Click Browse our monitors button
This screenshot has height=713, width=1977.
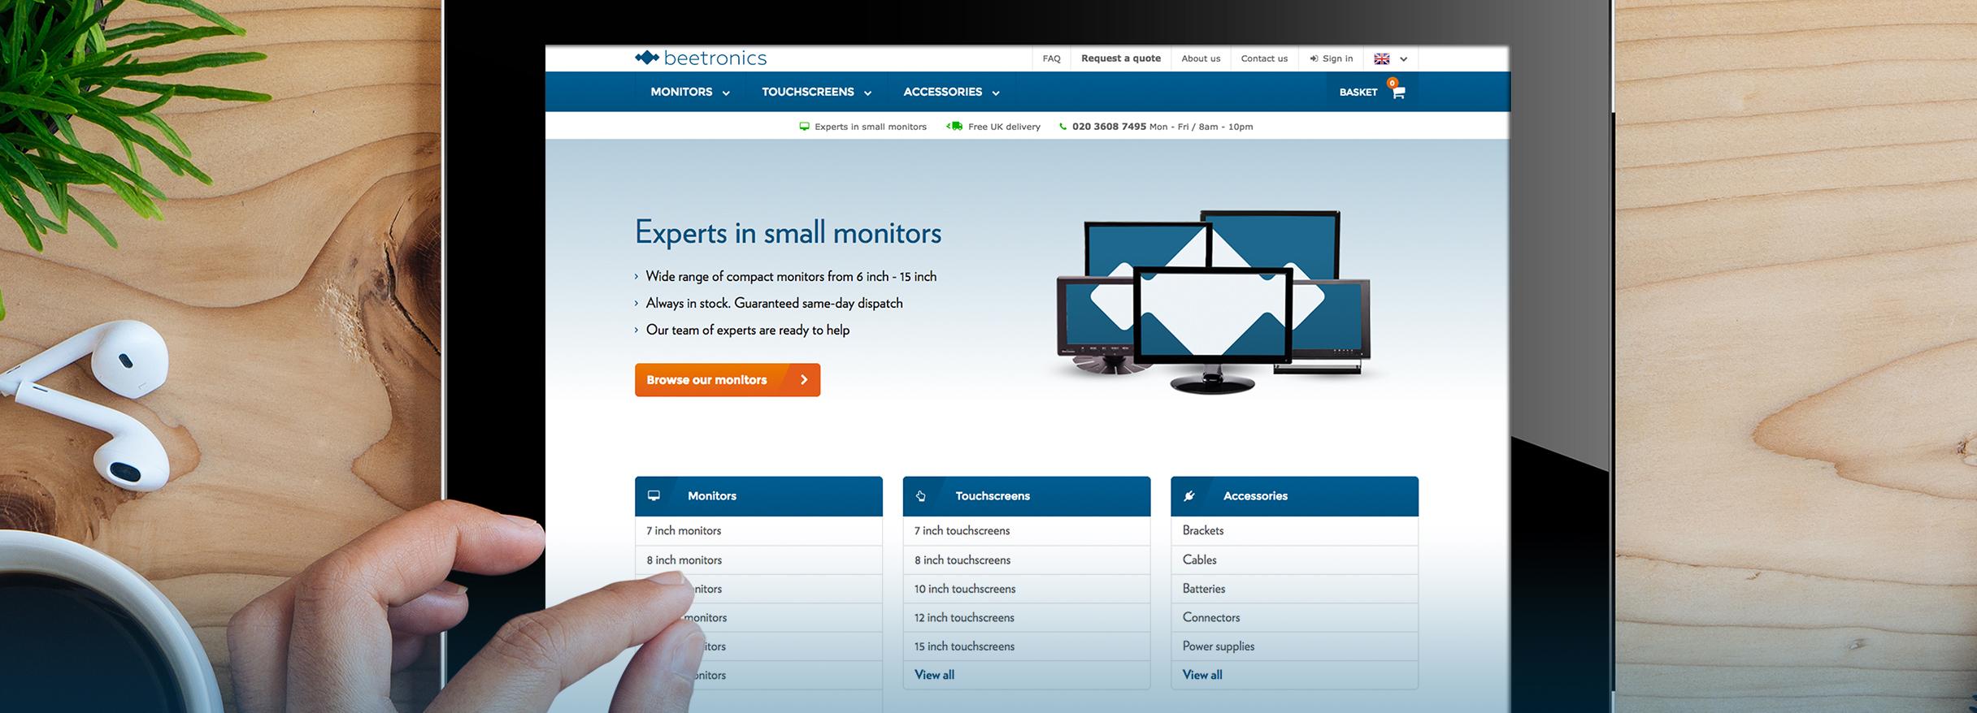(728, 380)
